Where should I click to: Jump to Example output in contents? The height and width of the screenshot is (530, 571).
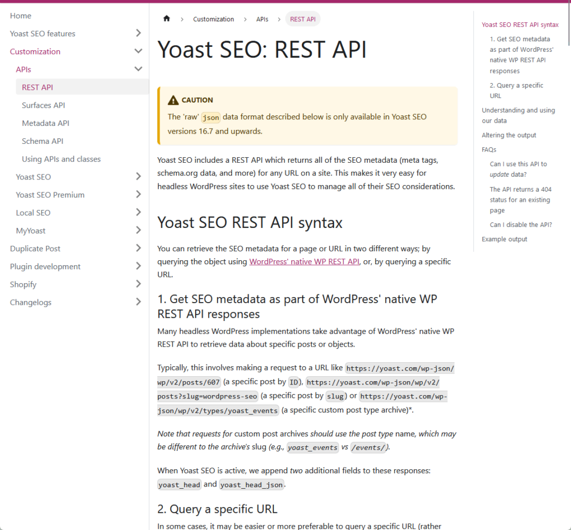504,239
